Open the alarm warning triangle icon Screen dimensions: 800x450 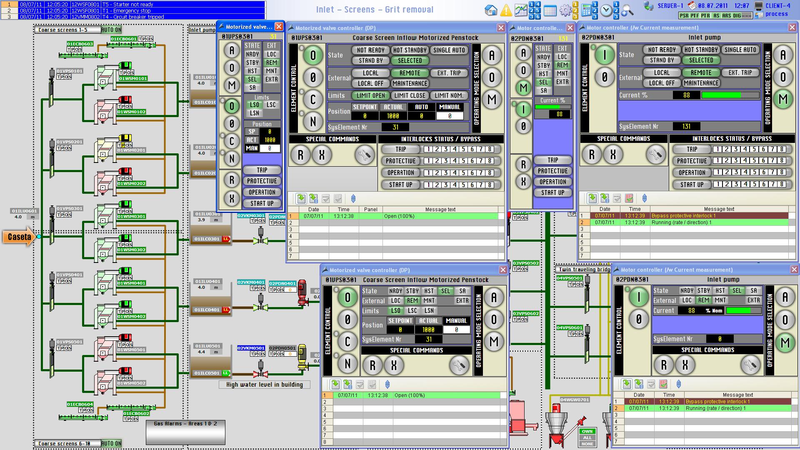click(x=506, y=10)
